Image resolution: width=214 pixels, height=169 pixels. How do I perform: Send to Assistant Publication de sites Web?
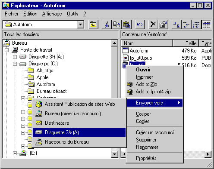79,104
